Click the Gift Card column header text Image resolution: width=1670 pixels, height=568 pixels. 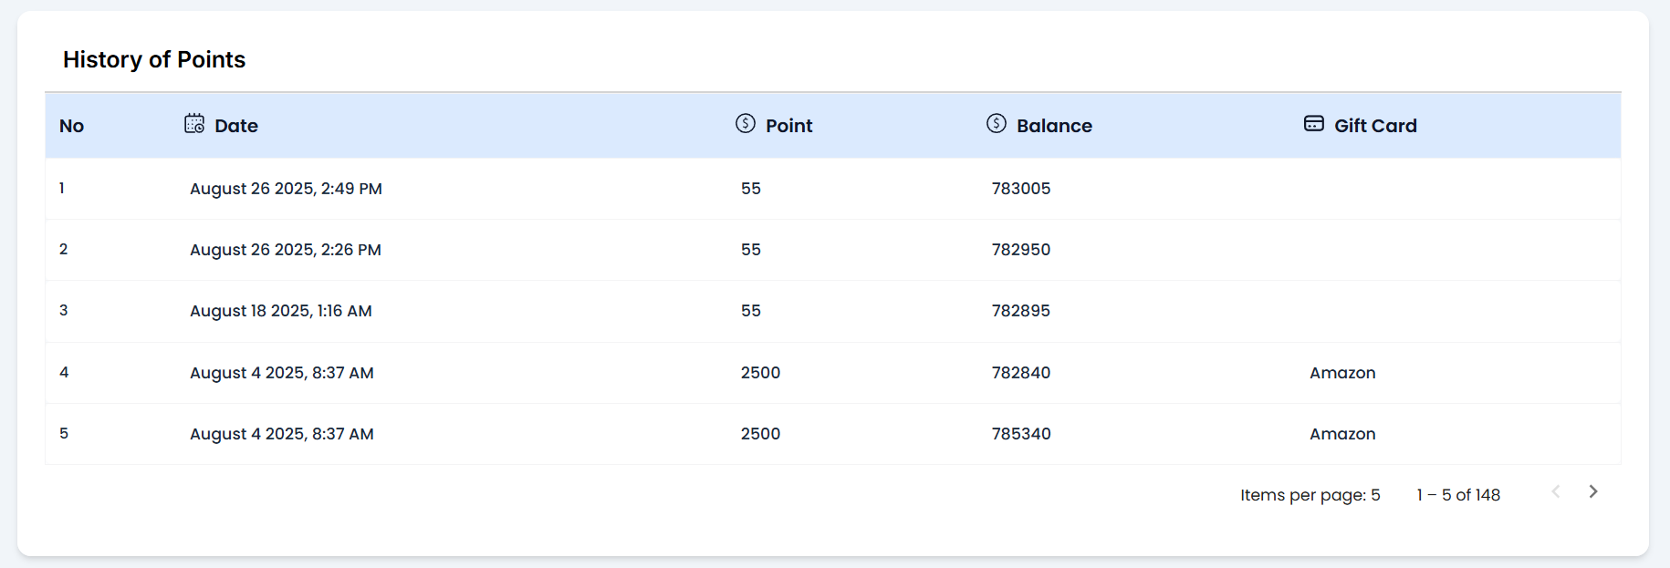point(1375,126)
